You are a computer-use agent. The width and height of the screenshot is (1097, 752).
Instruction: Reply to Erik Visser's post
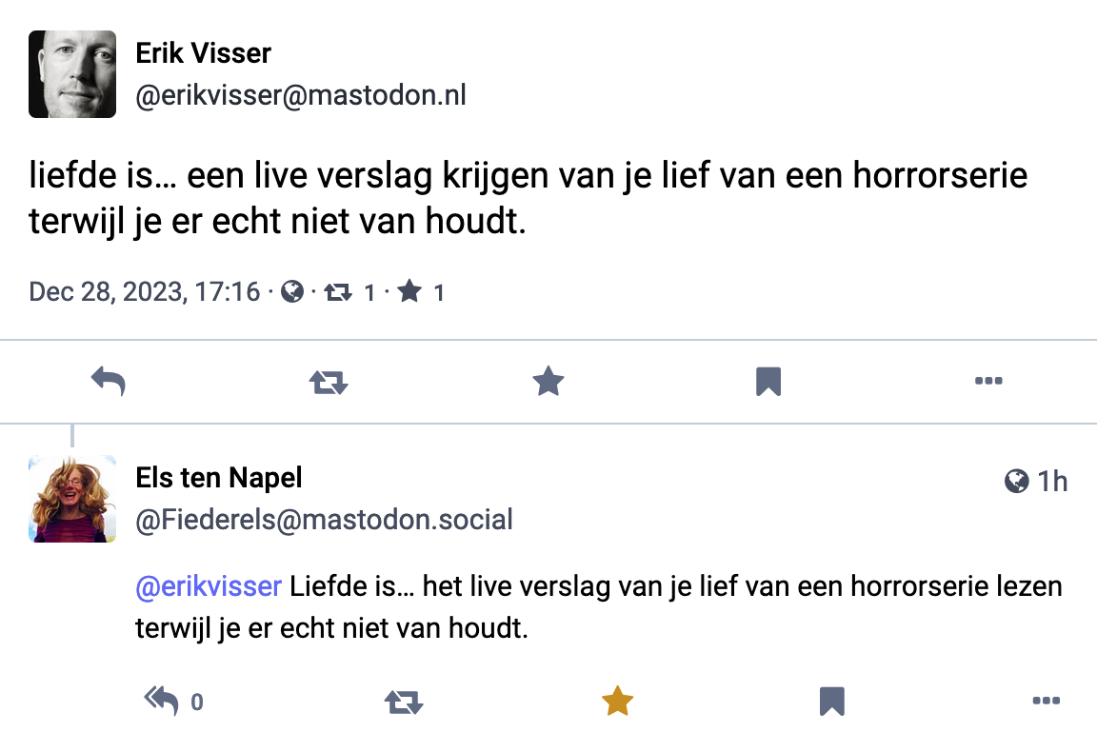(109, 382)
